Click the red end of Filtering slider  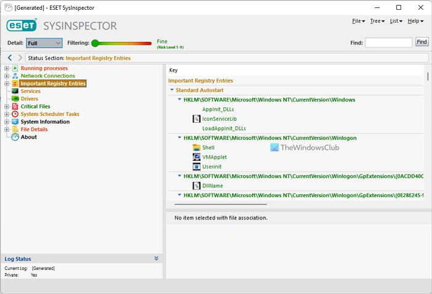pyautogui.click(x=149, y=43)
